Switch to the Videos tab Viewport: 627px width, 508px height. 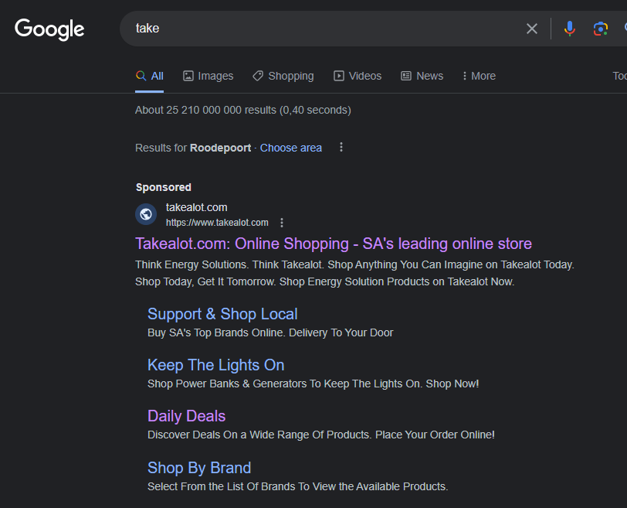[x=358, y=76]
